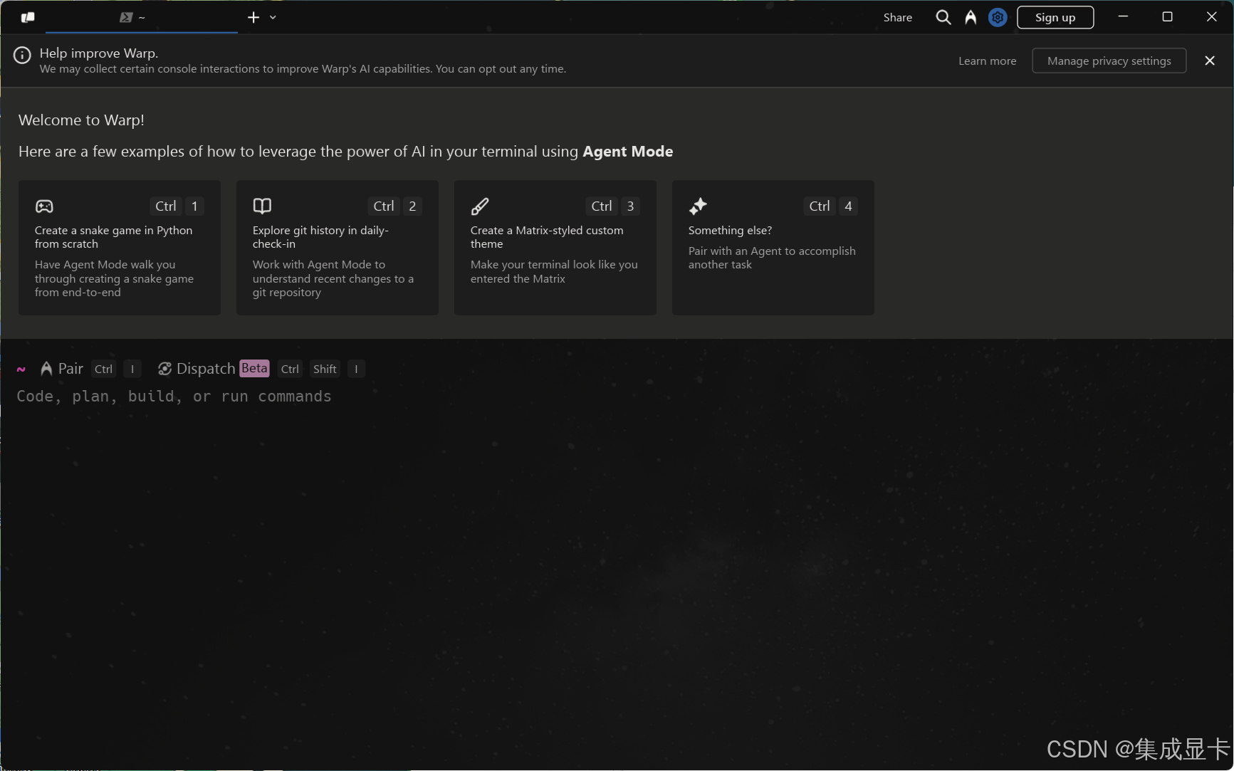Choose the Pair mode label
Screen dimensions: 1234x771
70,369
